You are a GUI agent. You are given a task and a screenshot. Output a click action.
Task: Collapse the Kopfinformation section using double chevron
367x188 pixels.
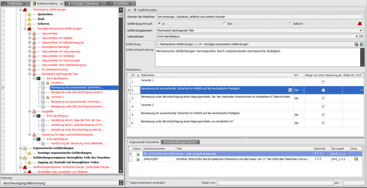click(129, 10)
